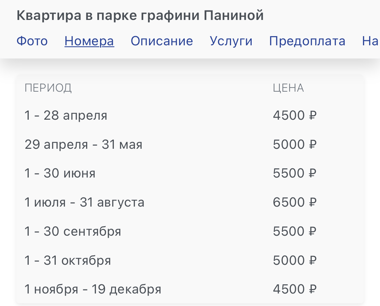Click the 5500 ₽ price for сентября

tap(295, 232)
